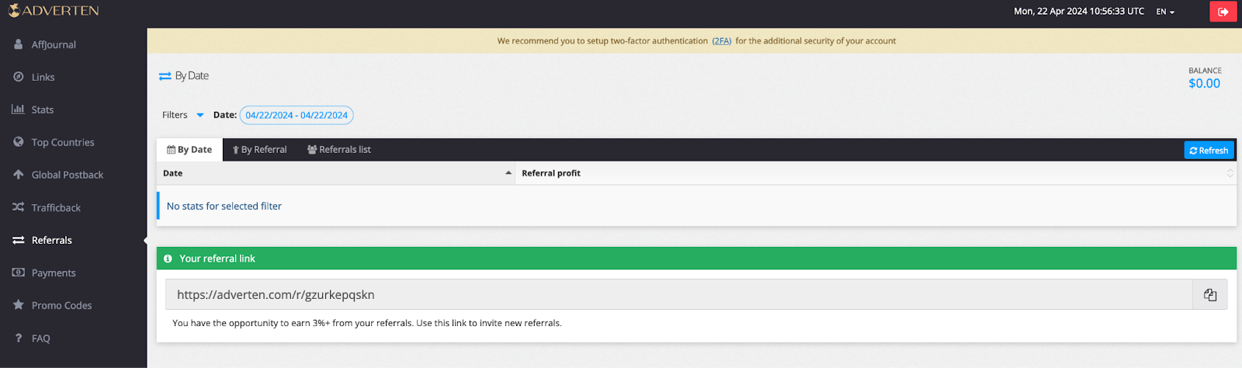
Task: Switch to the Referrals list tab
Action: pyautogui.click(x=338, y=150)
